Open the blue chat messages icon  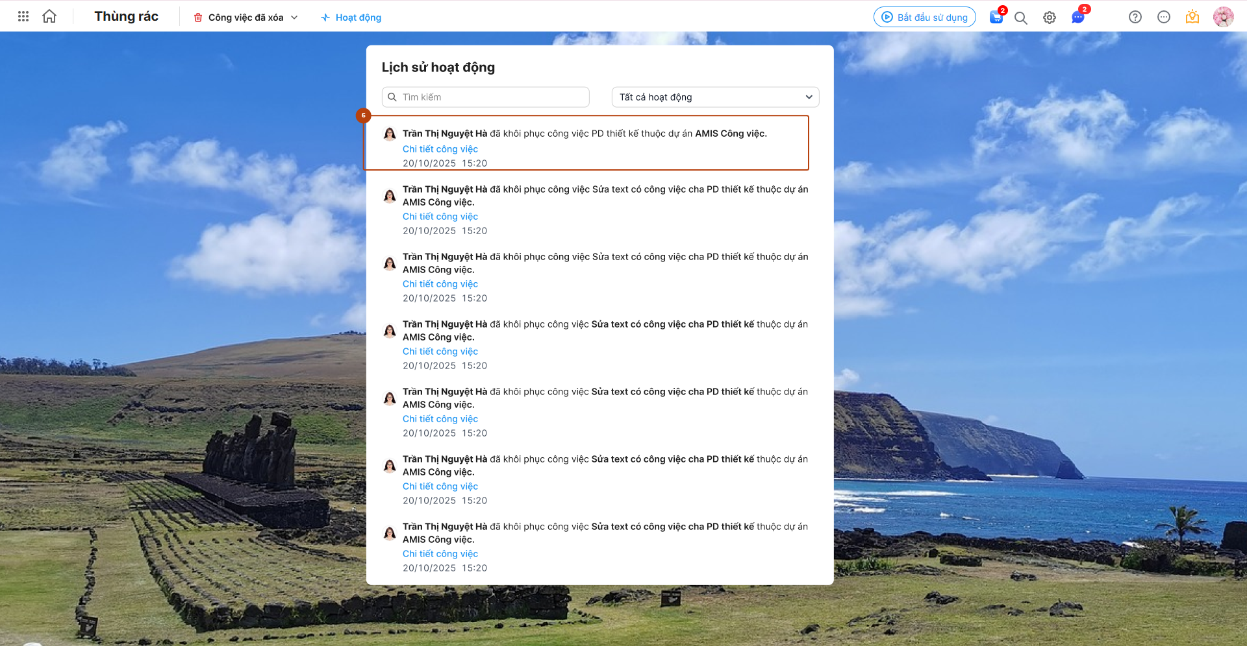pyautogui.click(x=1078, y=18)
